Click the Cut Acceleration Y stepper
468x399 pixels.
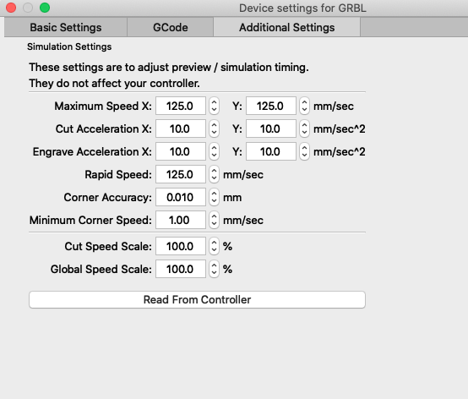(304, 128)
